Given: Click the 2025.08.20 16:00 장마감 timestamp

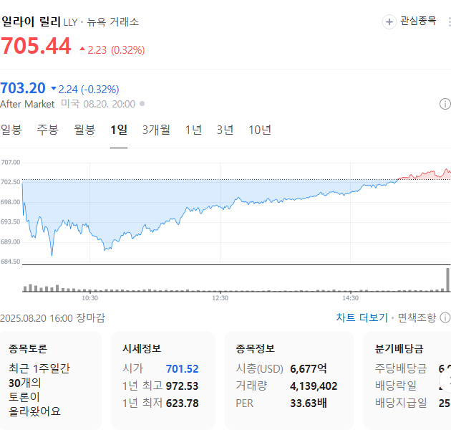Looking at the screenshot, I should pos(53,318).
